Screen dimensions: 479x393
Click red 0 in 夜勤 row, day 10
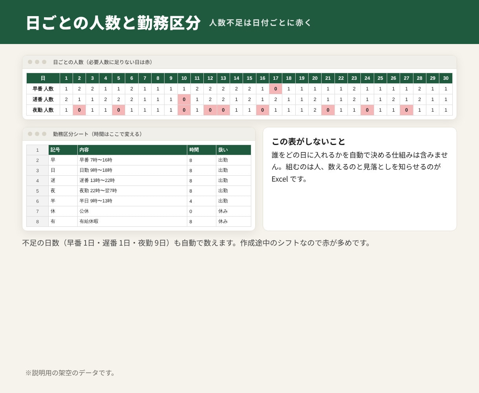click(x=184, y=110)
